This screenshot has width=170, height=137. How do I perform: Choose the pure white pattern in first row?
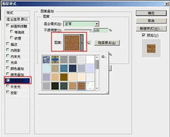pos(90,59)
